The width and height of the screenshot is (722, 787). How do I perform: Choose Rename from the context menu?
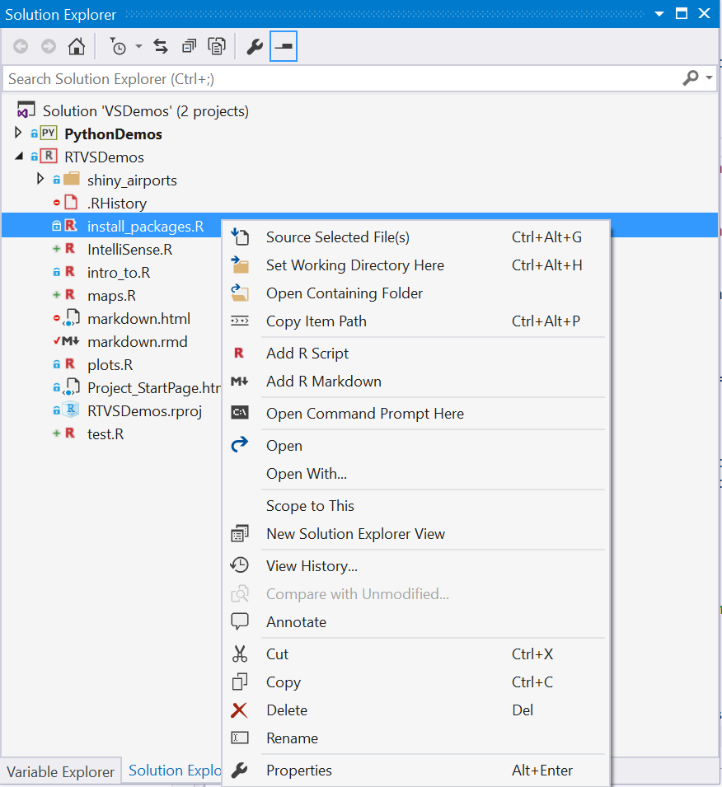click(x=415, y=739)
